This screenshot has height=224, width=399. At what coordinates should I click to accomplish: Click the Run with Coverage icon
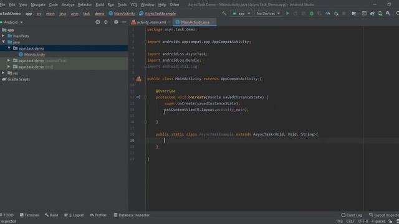pyautogui.click(x=320, y=14)
